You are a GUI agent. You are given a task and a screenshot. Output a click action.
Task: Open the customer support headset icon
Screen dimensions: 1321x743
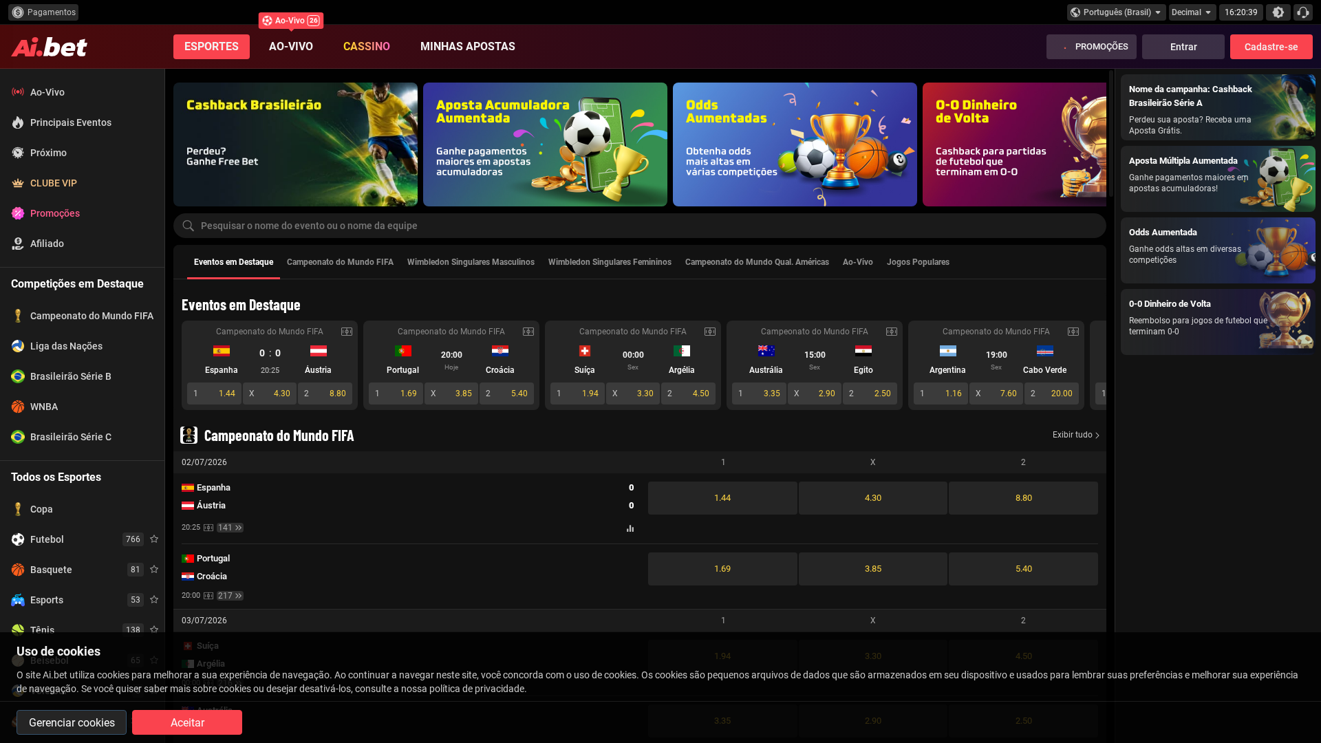[x=1303, y=12]
